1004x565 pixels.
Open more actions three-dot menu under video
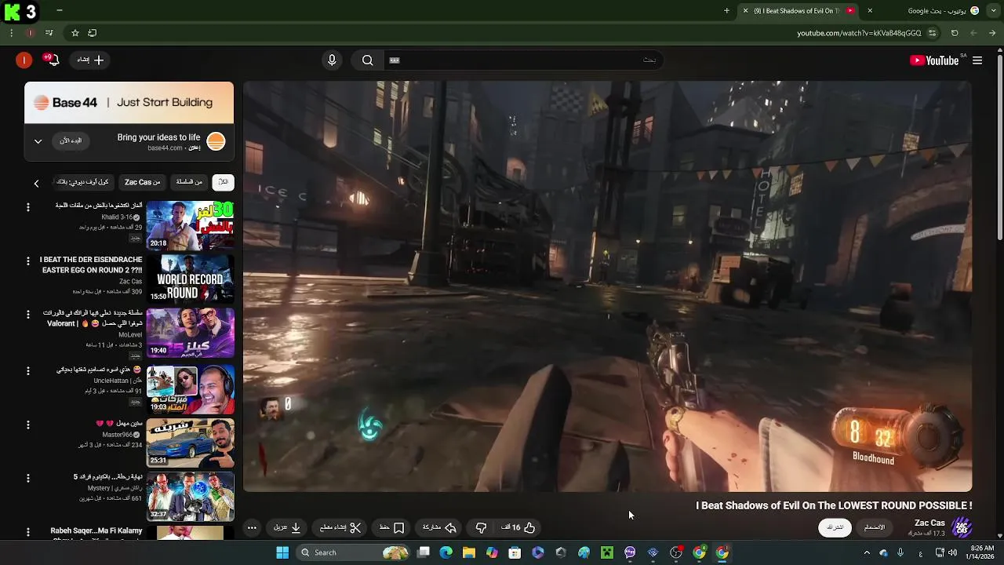252,527
